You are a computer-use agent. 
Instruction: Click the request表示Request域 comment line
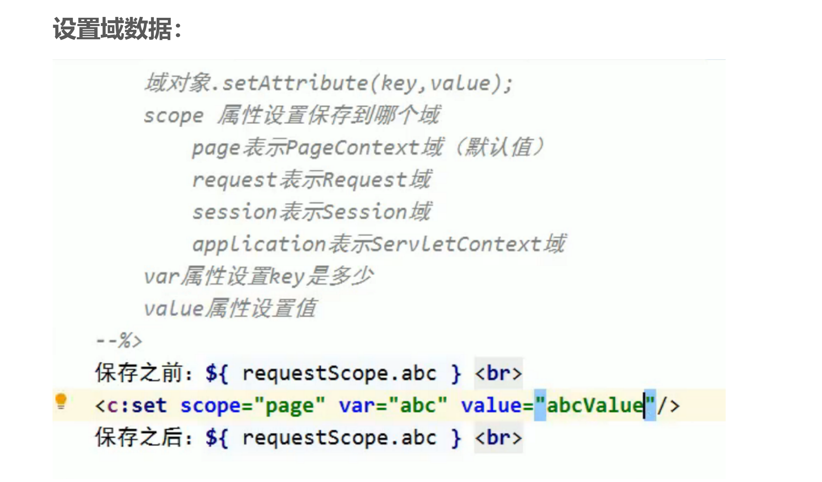312,180
